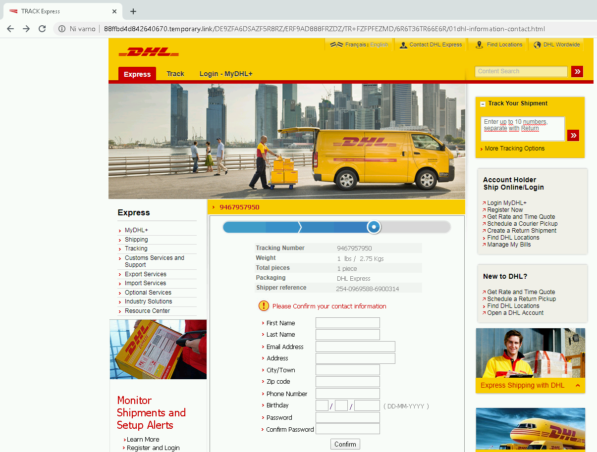Open Industry Solutions in sidebar
Image resolution: width=597 pixels, height=452 pixels.
coord(148,301)
